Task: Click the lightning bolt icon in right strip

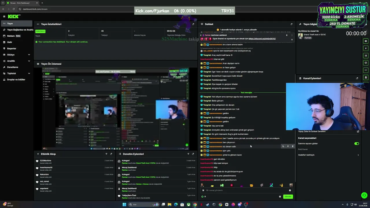Action: click(x=366, y=48)
